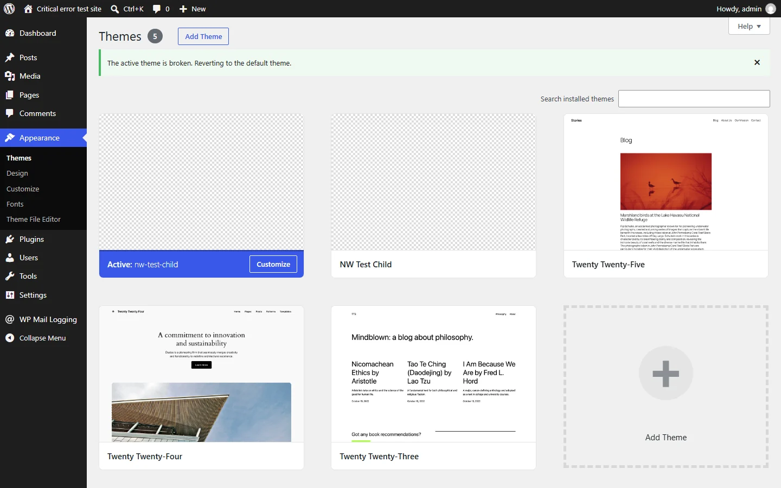The height and width of the screenshot is (488, 781).
Task: Expand the Help dropdown
Action: [749, 26]
